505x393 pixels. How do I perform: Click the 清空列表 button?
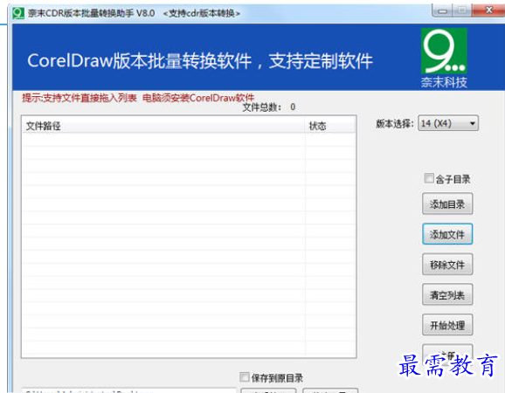(x=447, y=294)
